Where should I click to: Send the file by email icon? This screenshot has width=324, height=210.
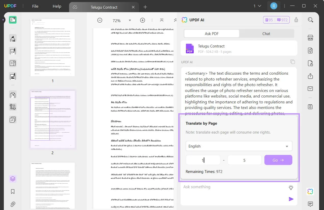point(310,89)
